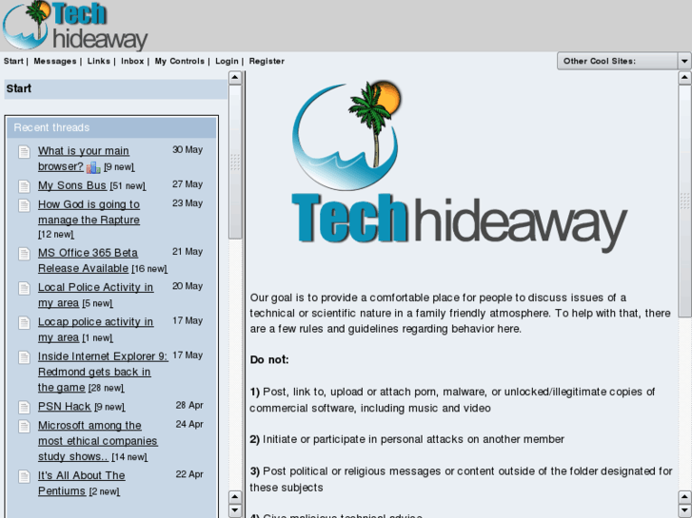Image resolution: width=692 pixels, height=518 pixels.
Task: Open thread 'My Sons Bus'
Action: (x=72, y=185)
